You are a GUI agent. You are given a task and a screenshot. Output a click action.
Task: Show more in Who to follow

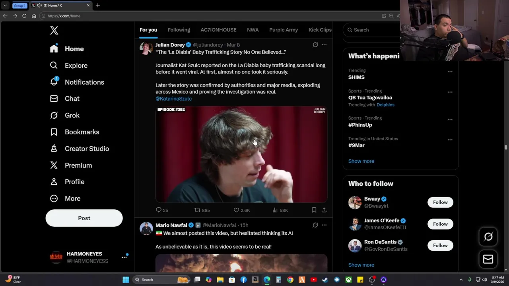(361, 265)
